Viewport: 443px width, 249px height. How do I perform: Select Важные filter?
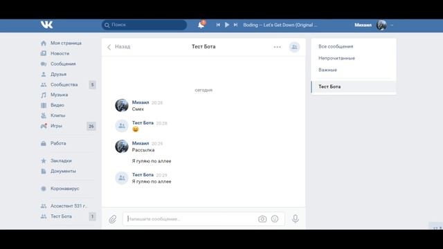pyautogui.click(x=327, y=70)
